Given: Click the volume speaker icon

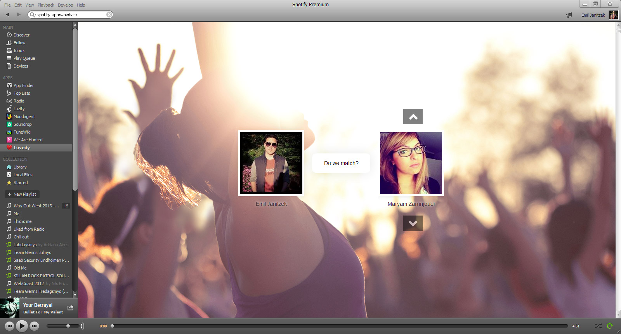Looking at the screenshot, I should point(82,326).
